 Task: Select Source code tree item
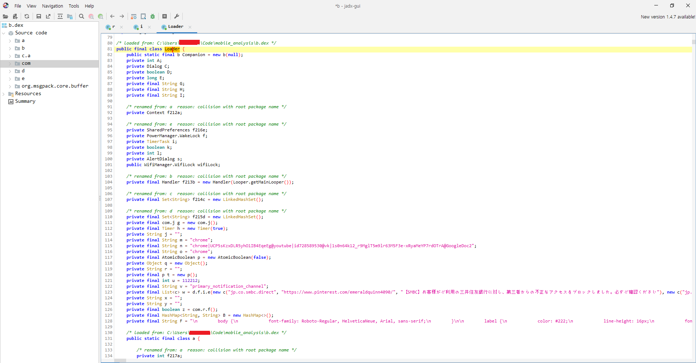[x=31, y=33]
